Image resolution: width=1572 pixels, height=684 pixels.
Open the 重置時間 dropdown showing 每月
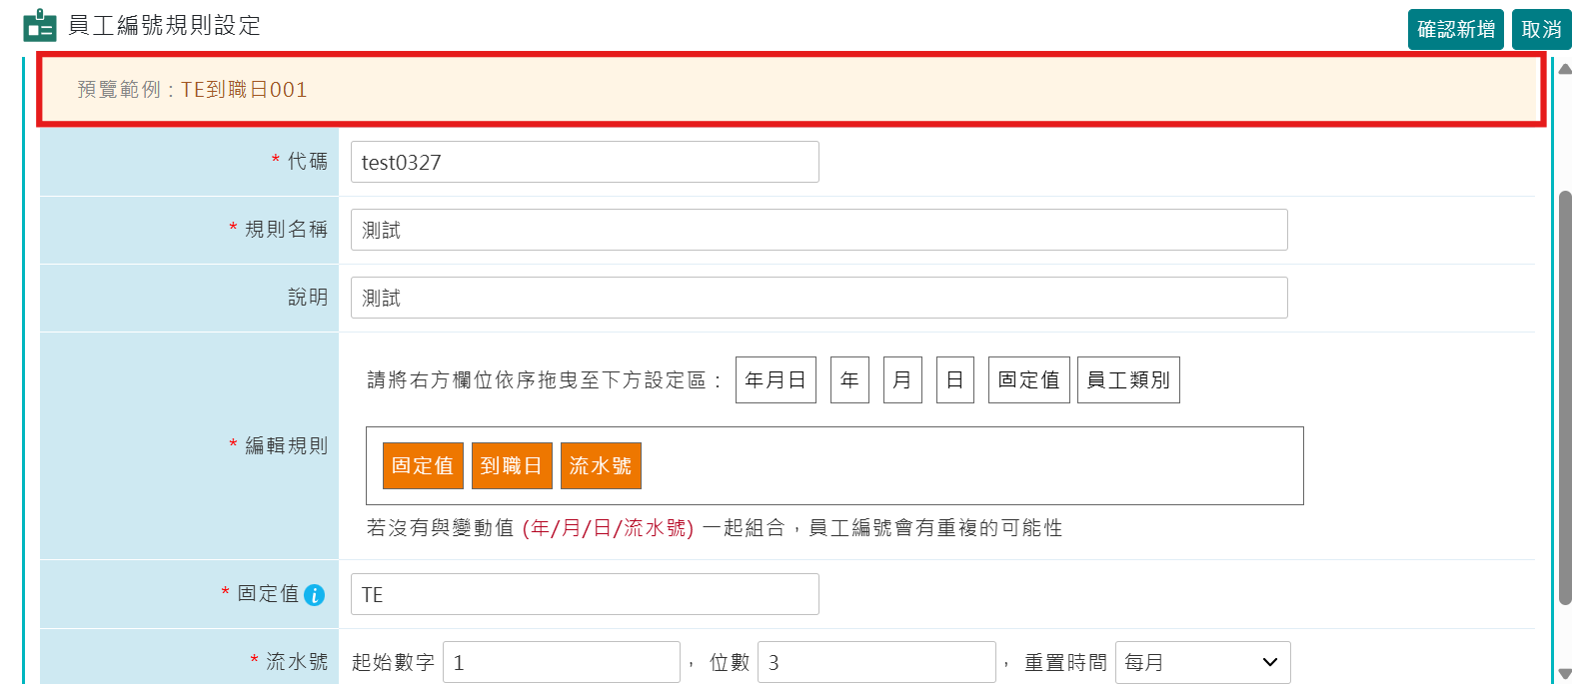tap(1202, 662)
